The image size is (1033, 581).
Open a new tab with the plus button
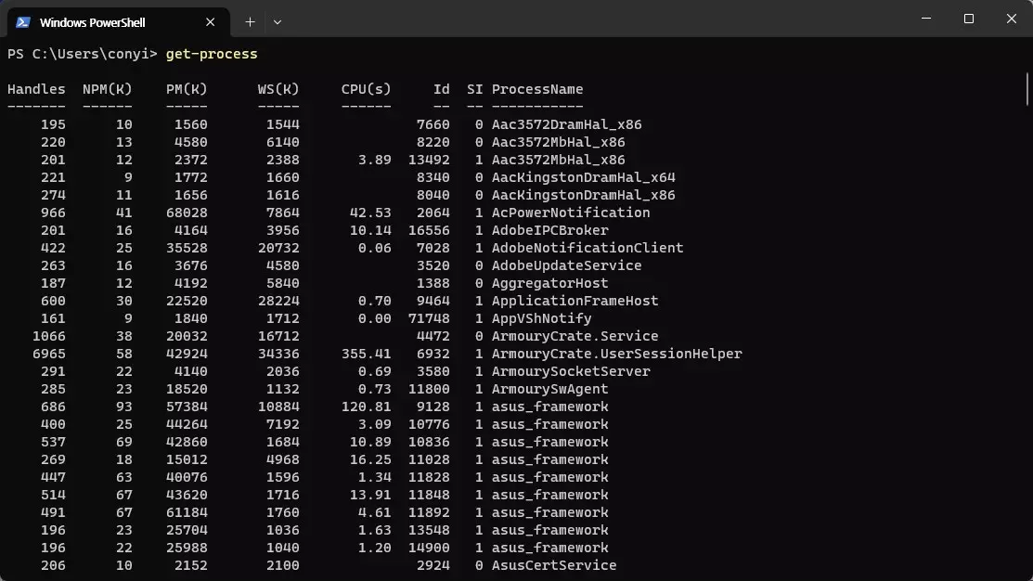[250, 22]
